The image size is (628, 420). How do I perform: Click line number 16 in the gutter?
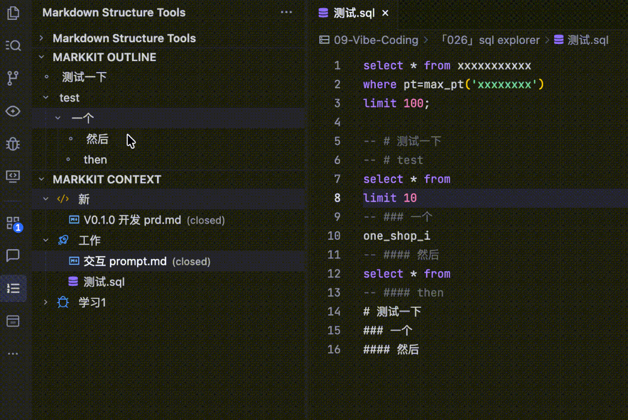pyautogui.click(x=334, y=349)
